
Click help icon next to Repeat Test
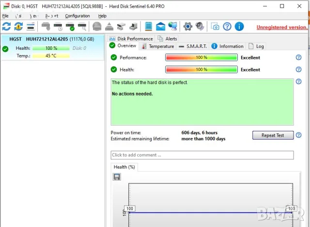[298, 135]
